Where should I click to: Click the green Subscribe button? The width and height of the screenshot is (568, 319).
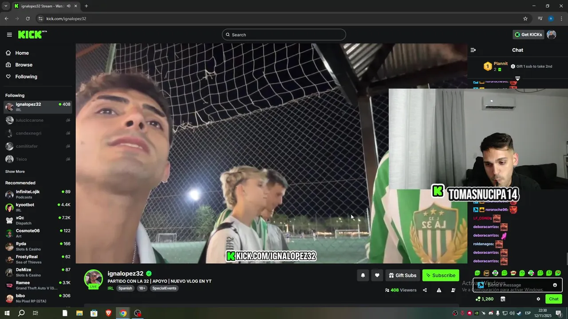(x=441, y=275)
